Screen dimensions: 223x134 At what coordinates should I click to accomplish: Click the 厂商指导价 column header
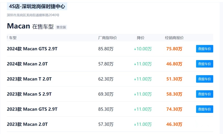click(x=108, y=38)
